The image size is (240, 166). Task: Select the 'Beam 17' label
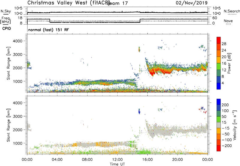117,3
